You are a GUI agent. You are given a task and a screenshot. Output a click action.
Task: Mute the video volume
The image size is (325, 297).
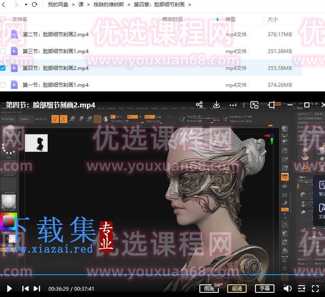point(287,289)
